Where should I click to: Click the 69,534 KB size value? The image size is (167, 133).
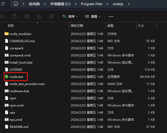coord(147,77)
